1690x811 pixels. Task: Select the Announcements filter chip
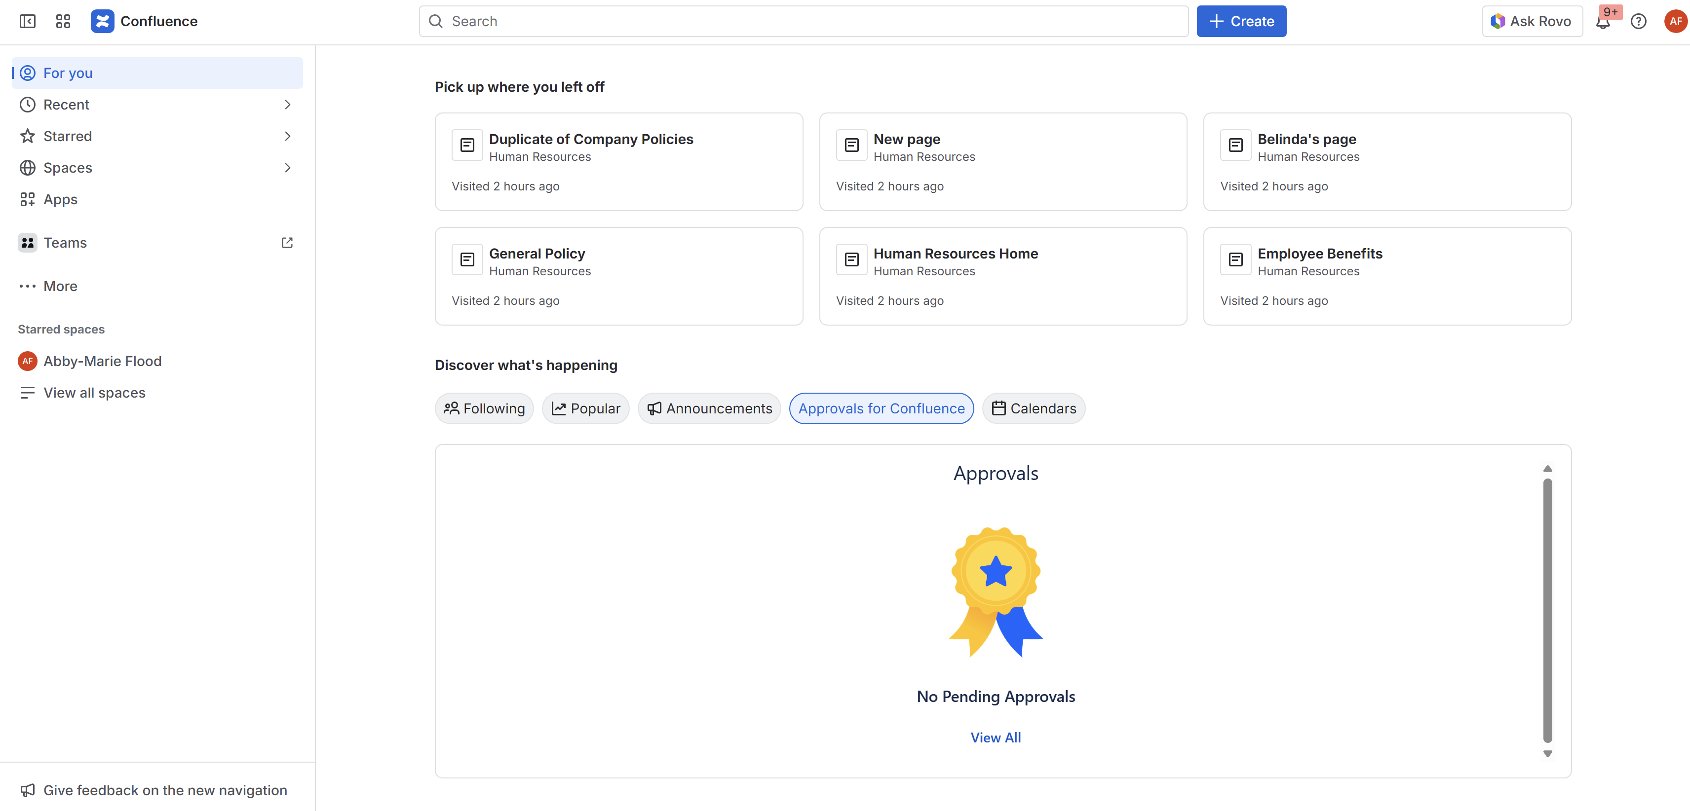(x=709, y=408)
